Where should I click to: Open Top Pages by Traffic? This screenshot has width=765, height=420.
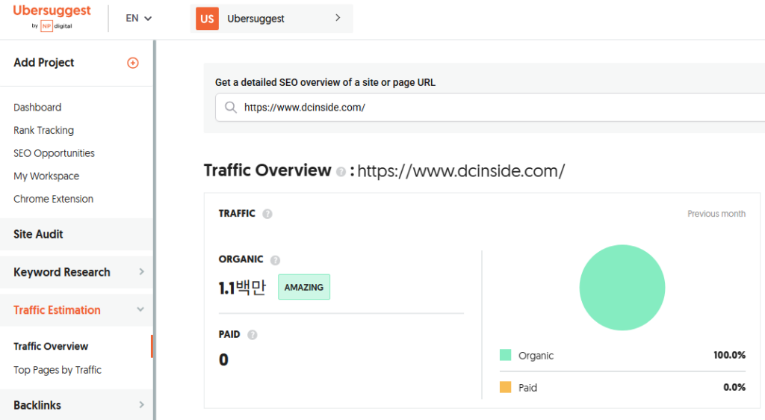click(x=58, y=370)
